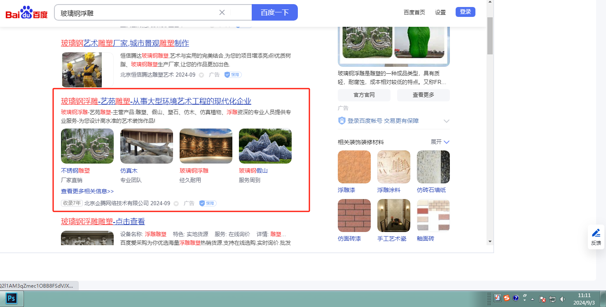
Task: Click 玻璃钢浮雕 link under the thumbnail
Action: click(x=194, y=171)
